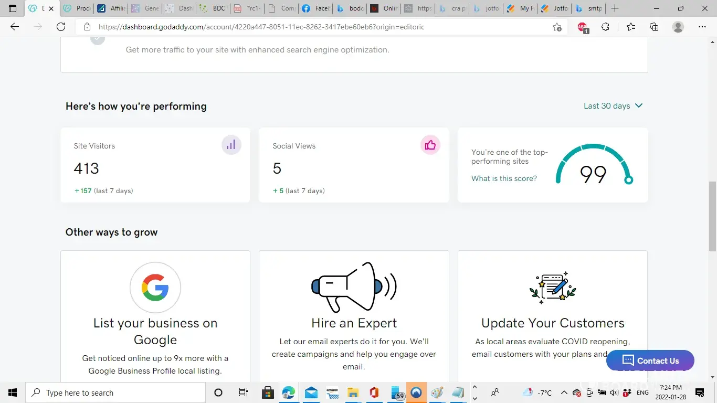Image resolution: width=717 pixels, height=403 pixels.
Task: Click the Site Visitors bar chart icon
Action: tap(231, 145)
